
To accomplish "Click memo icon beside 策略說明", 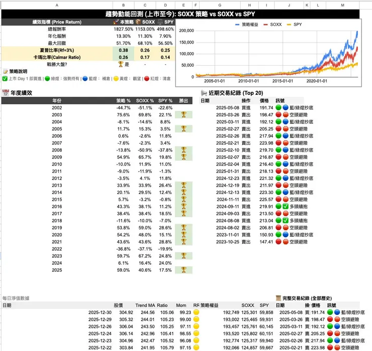I will [x=5, y=72].
